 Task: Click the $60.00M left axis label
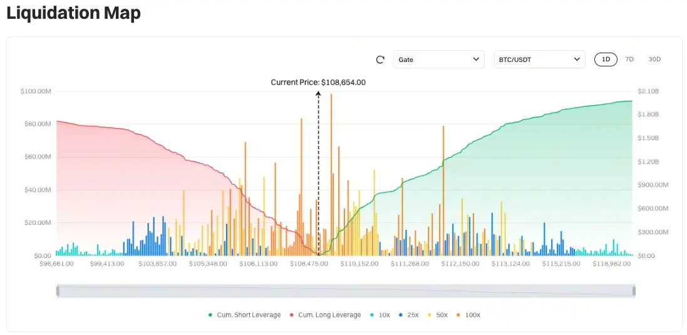click(x=37, y=157)
